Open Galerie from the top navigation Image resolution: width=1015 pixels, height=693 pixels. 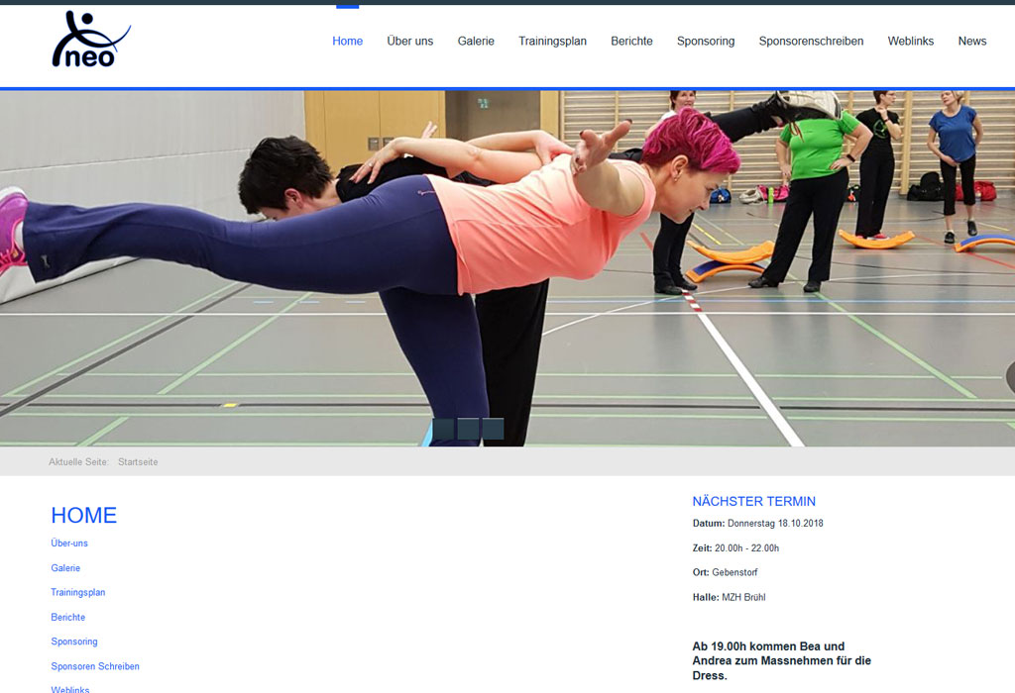(x=476, y=42)
